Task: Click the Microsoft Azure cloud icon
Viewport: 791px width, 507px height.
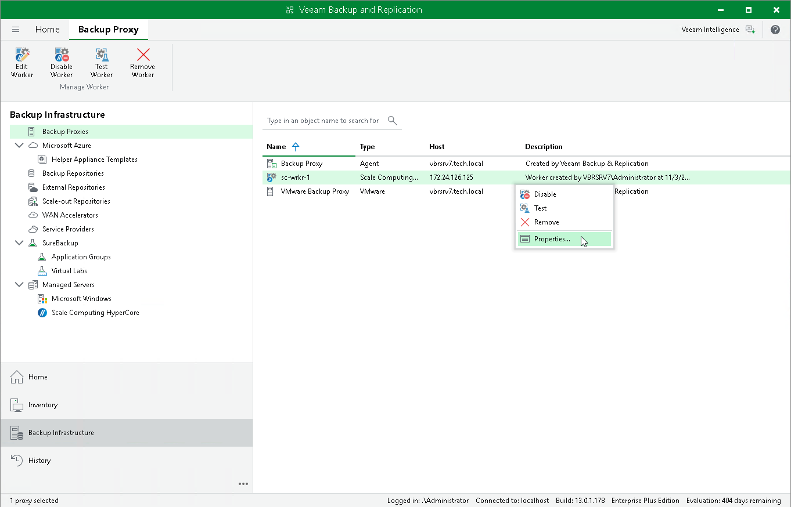Action: tap(33, 146)
